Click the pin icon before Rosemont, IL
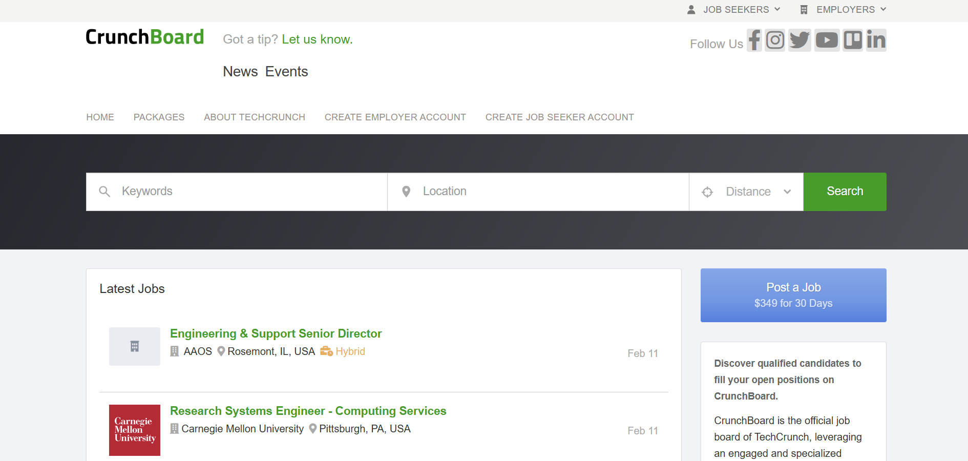Viewport: 968px width, 461px height. [221, 351]
